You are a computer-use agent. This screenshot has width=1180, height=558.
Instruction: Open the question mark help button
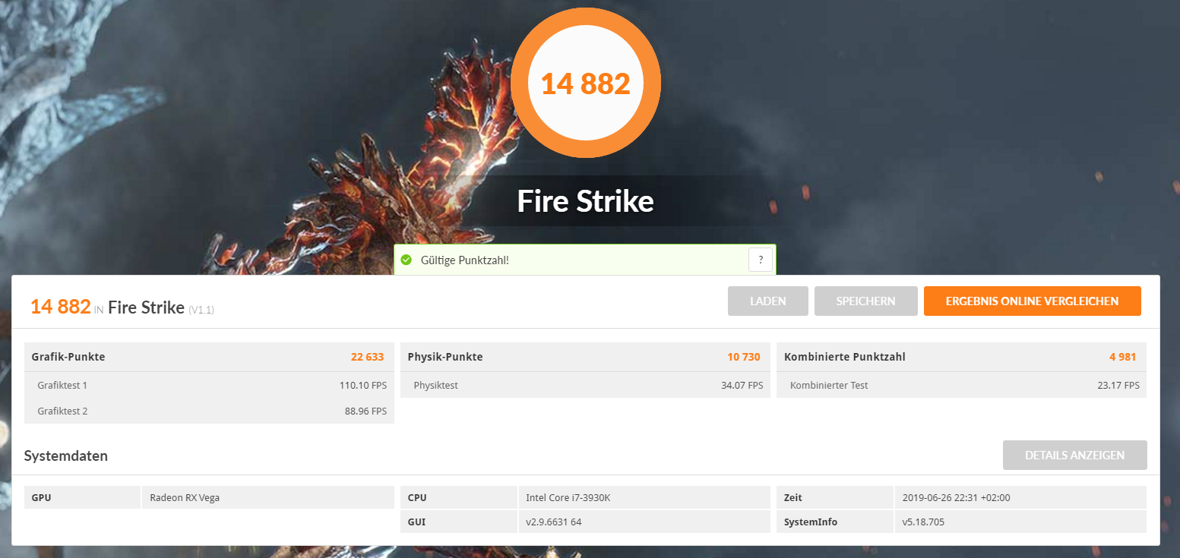coord(761,260)
